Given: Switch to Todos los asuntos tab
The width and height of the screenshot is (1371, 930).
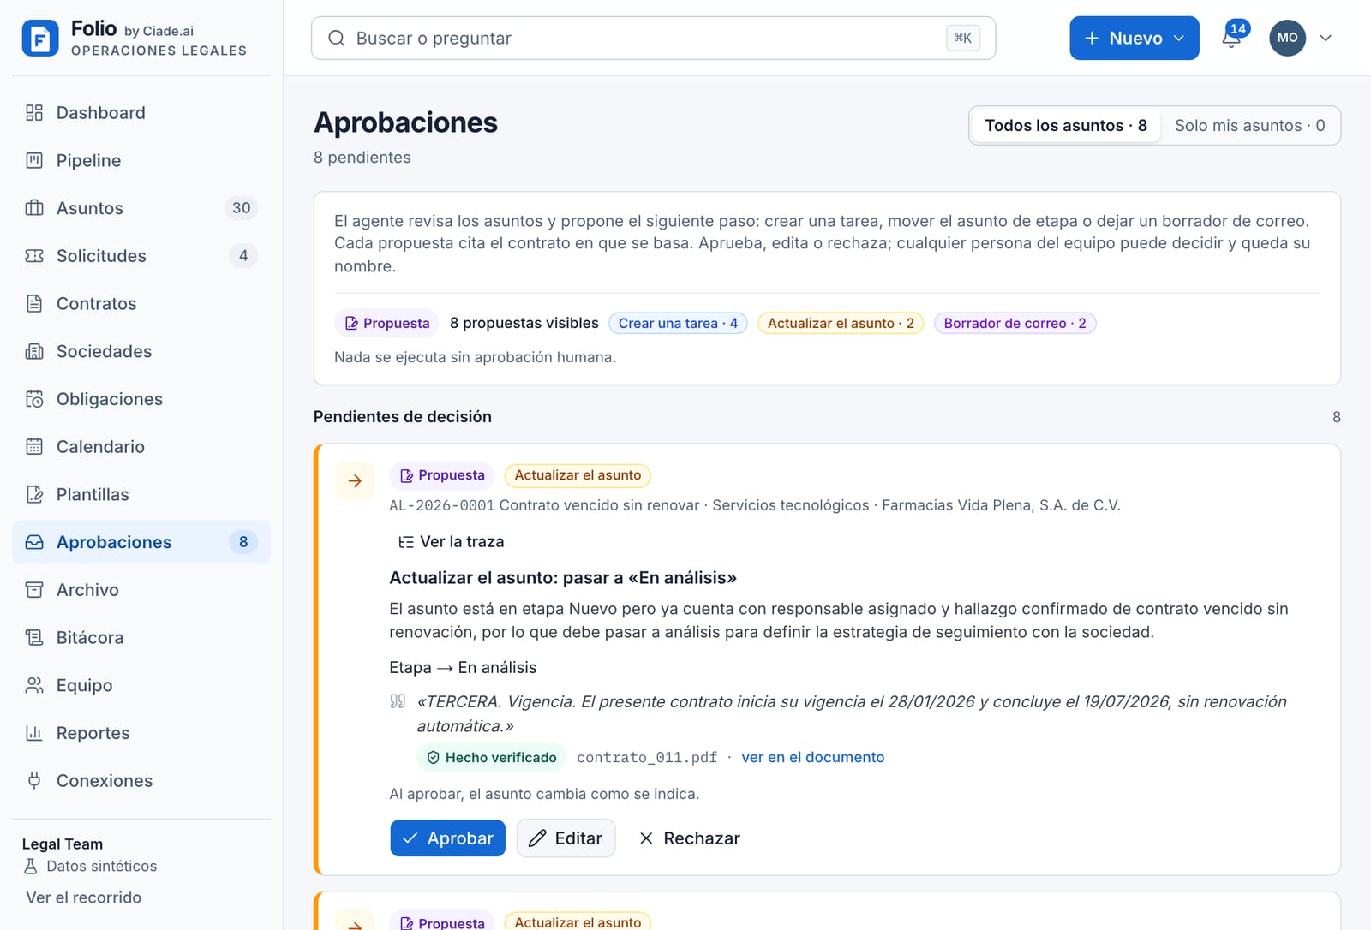Looking at the screenshot, I should pos(1065,126).
